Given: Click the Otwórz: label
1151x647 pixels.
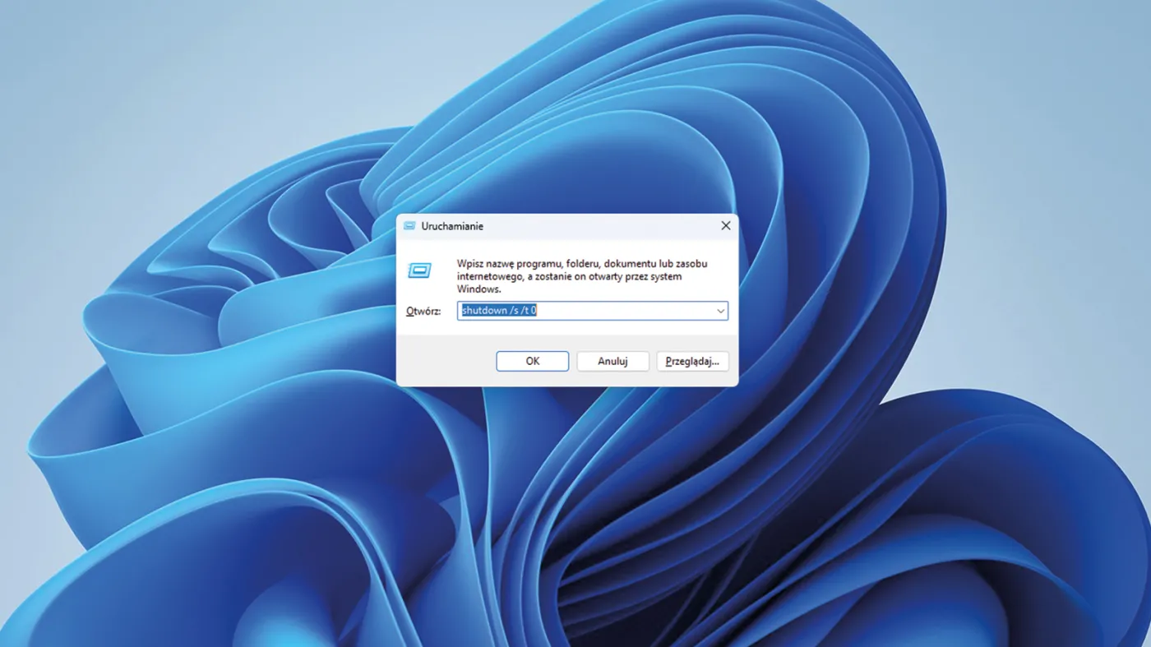Looking at the screenshot, I should click(423, 312).
